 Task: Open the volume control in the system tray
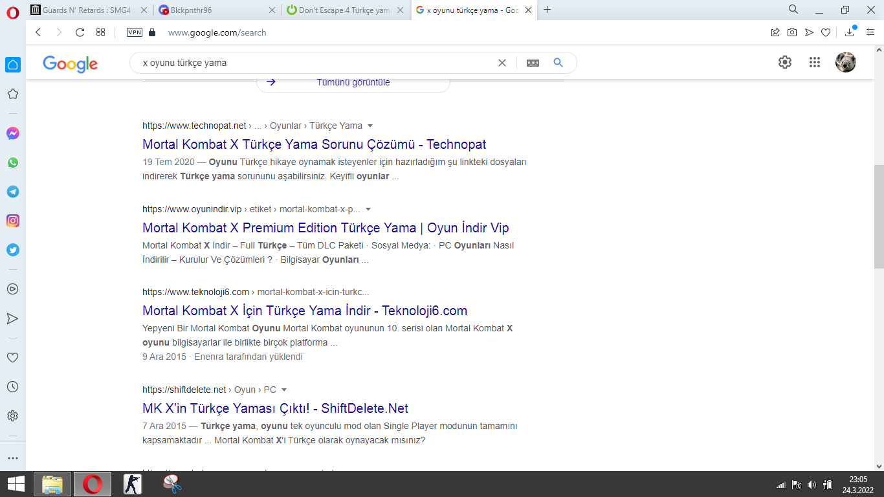click(812, 484)
